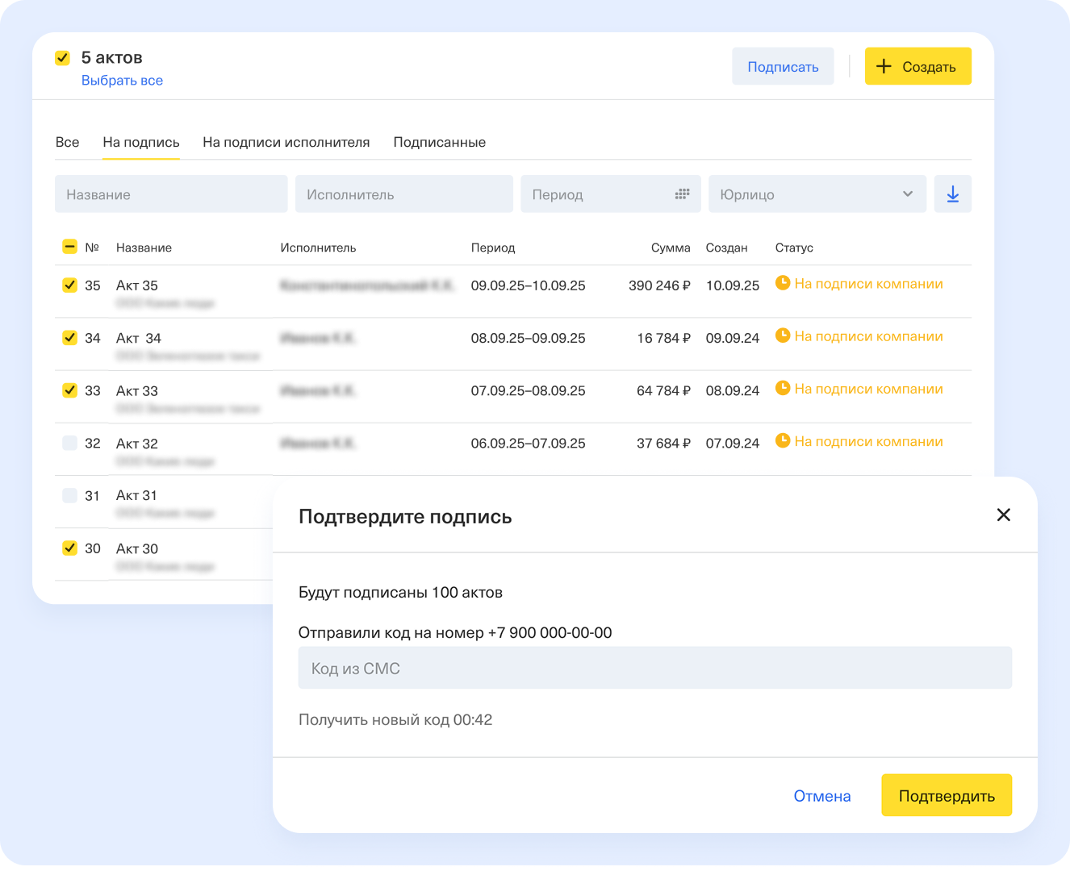This screenshot has height=871, width=1070.
Task: Click the Подтвердить button
Action: 946,794
